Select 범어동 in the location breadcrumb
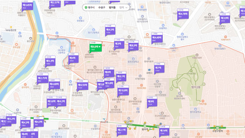The image size is (245, 138). pyautogui.click(x=112, y=8)
